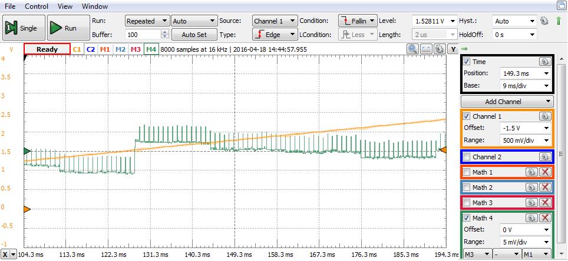Click the Run acquisition button
Screen dimensions: 568x261
pos(68,28)
